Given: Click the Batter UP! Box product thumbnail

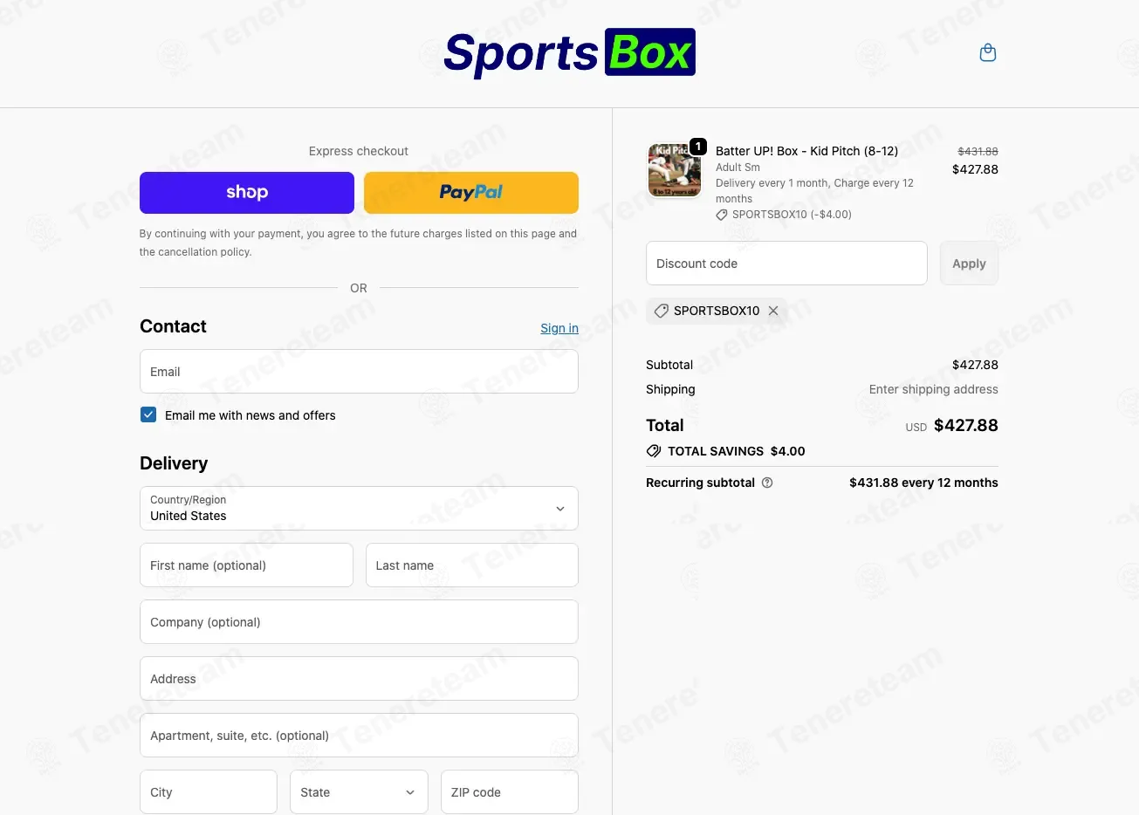Looking at the screenshot, I should [675, 170].
